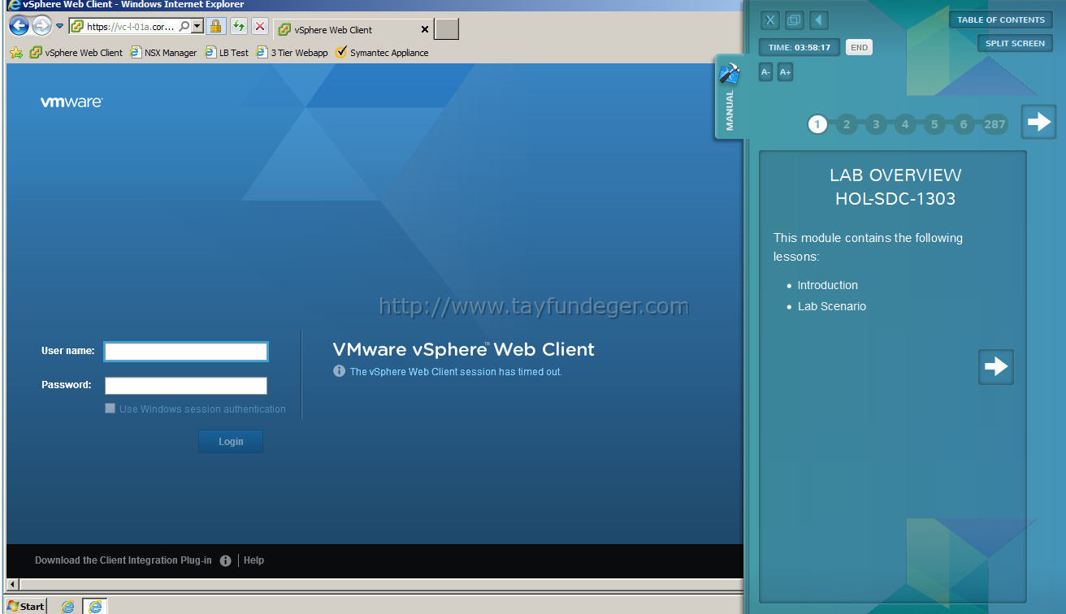Image resolution: width=1066 pixels, height=614 pixels.
Task: Open the recent pages dropdown arrow
Action: pos(59,26)
